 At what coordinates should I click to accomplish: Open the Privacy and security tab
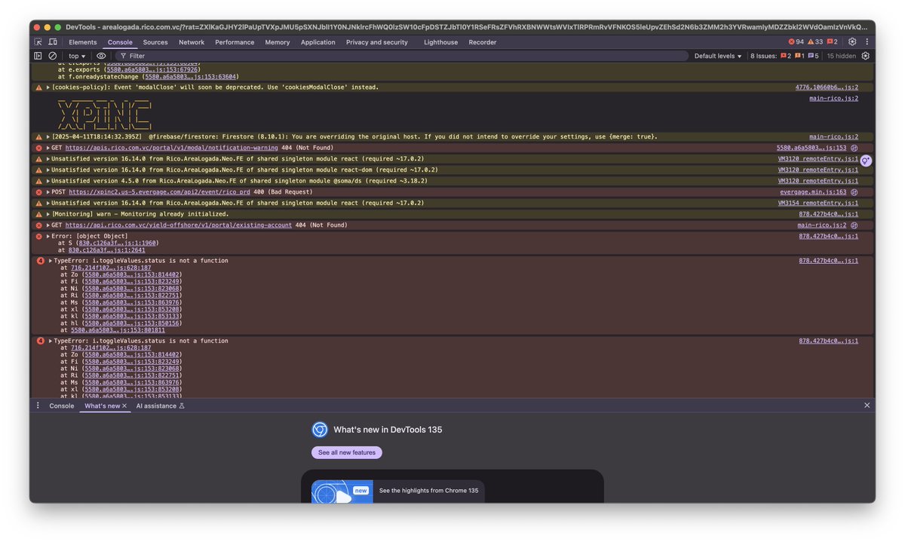377,42
